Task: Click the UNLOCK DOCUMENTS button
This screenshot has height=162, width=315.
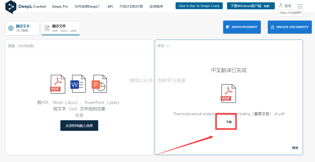Action: click(x=289, y=27)
